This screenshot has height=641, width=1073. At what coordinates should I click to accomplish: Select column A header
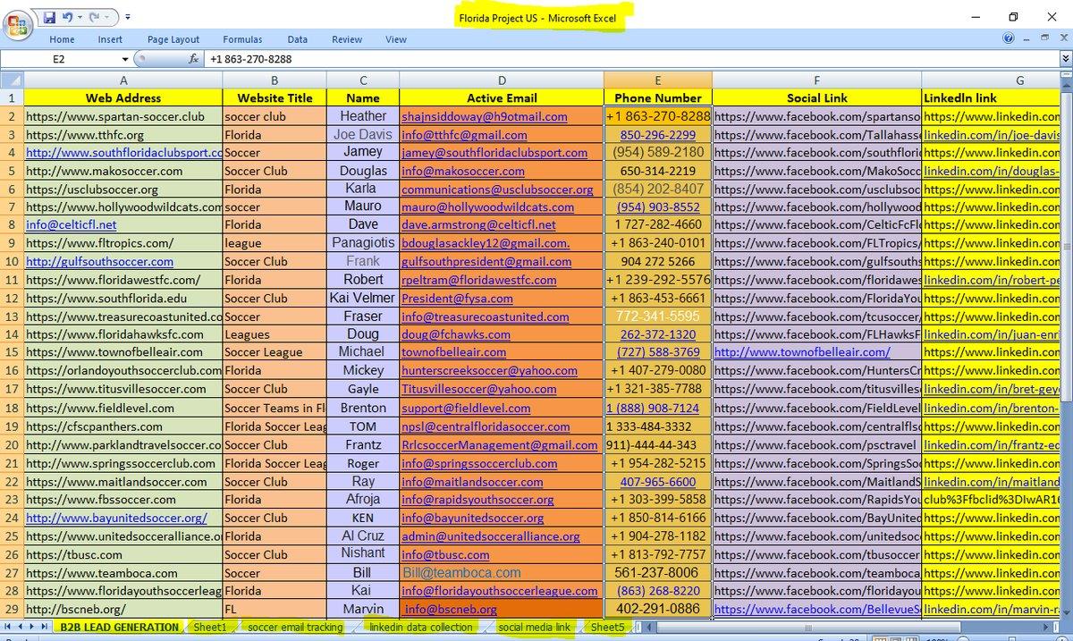coord(123,80)
